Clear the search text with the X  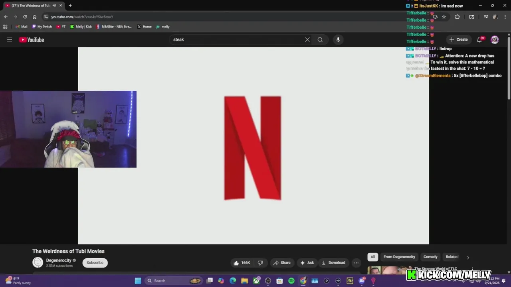coord(307,39)
